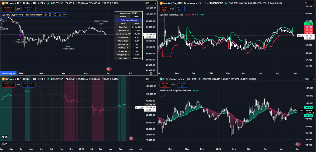Click Sortino Ratio value 4.07 in table
Screen dimensions: 316x152
tap(137, 37)
